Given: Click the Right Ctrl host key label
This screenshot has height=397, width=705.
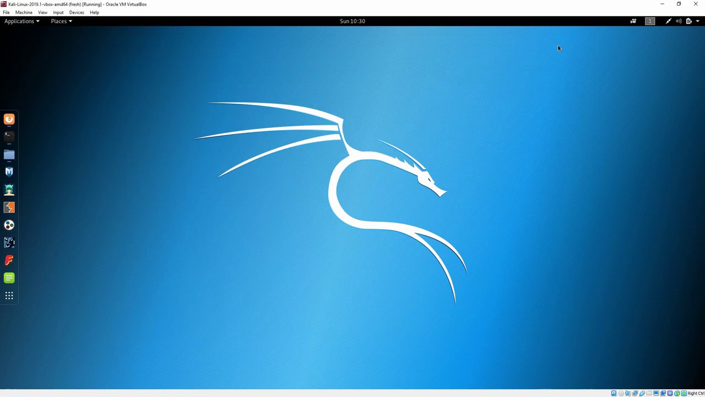Looking at the screenshot, I should (x=696, y=393).
